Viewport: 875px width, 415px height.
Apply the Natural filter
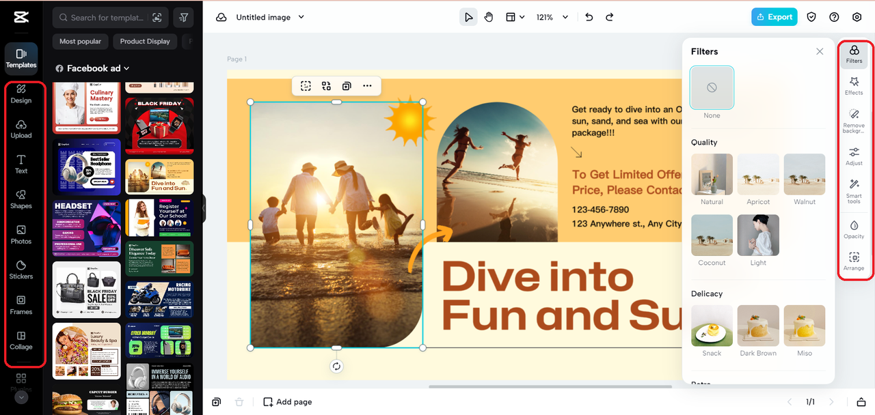712,174
